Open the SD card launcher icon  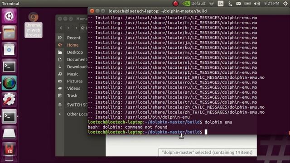point(9,149)
